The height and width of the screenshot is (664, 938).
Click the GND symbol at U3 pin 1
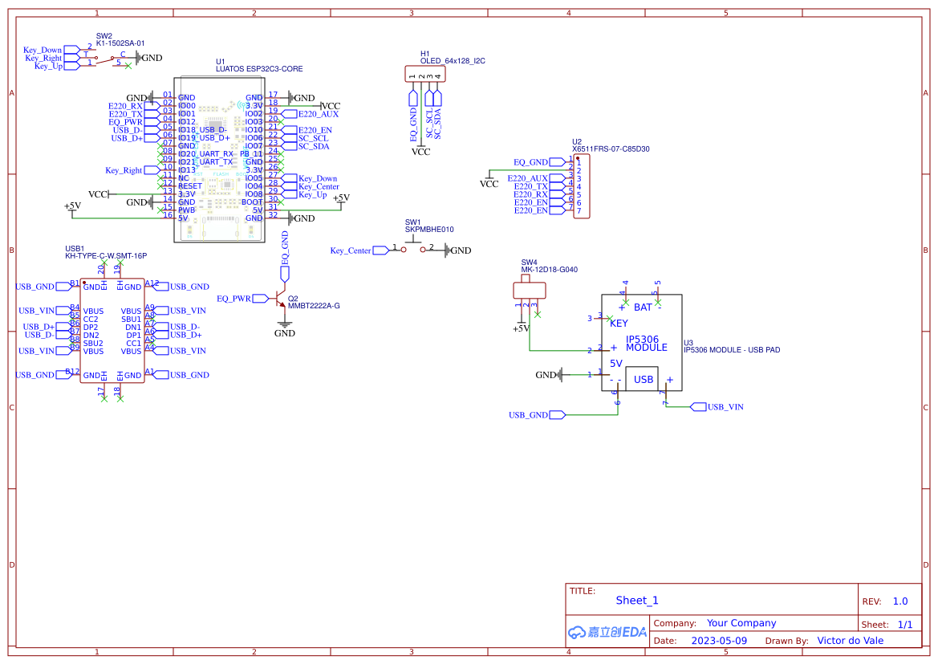550,375
